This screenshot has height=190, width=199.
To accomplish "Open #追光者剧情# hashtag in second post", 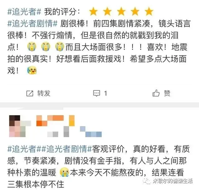I will click(x=66, y=149).
